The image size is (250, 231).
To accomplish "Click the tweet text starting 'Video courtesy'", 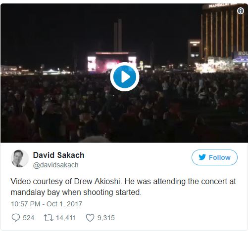I will point(123,187).
